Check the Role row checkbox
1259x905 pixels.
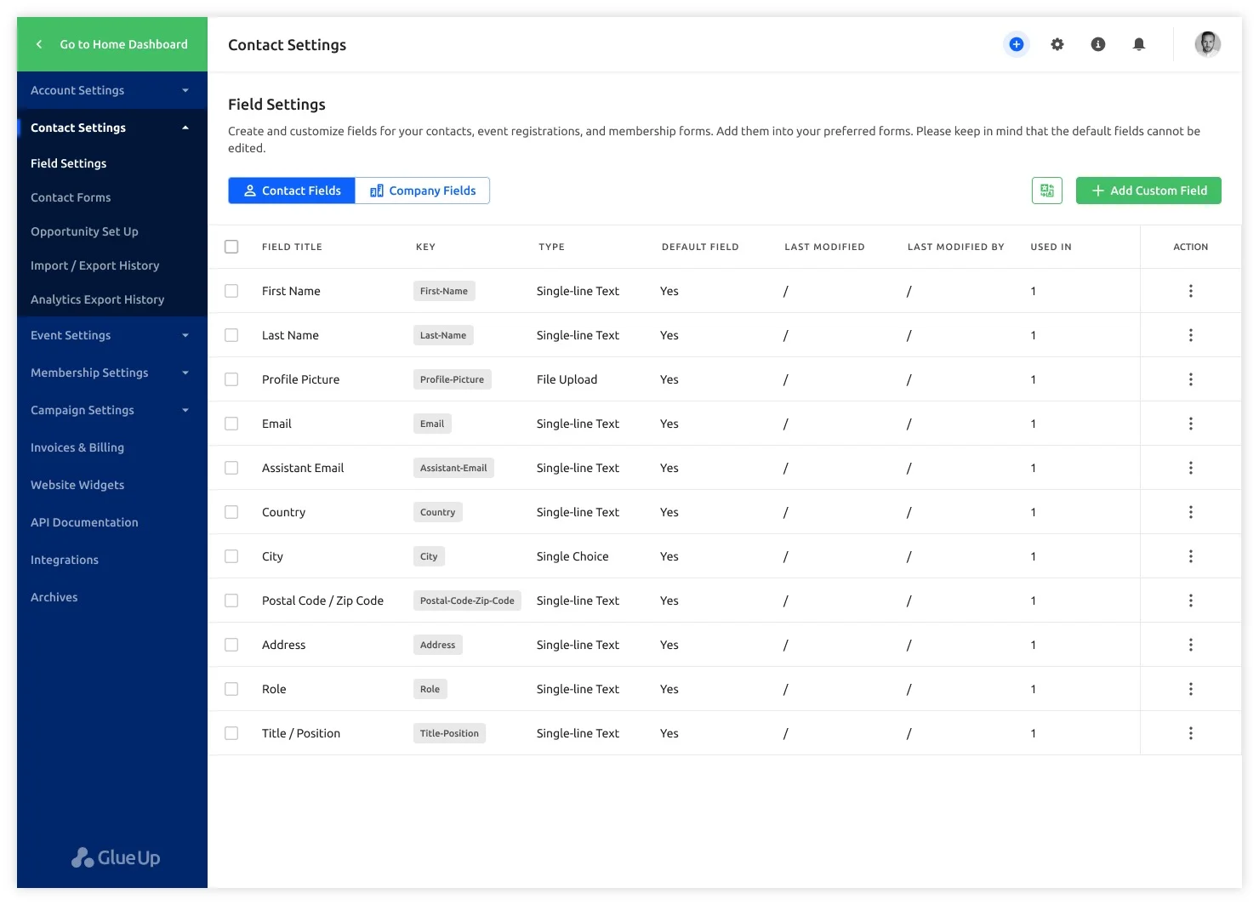pyautogui.click(x=231, y=689)
